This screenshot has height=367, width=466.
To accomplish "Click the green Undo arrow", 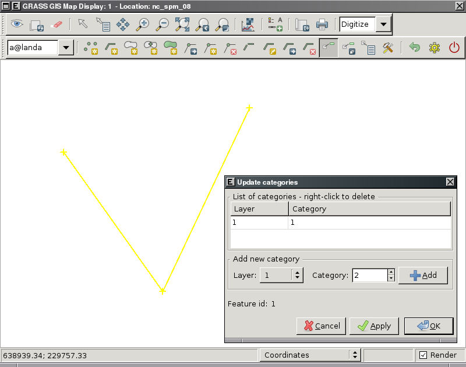I will click(x=415, y=47).
